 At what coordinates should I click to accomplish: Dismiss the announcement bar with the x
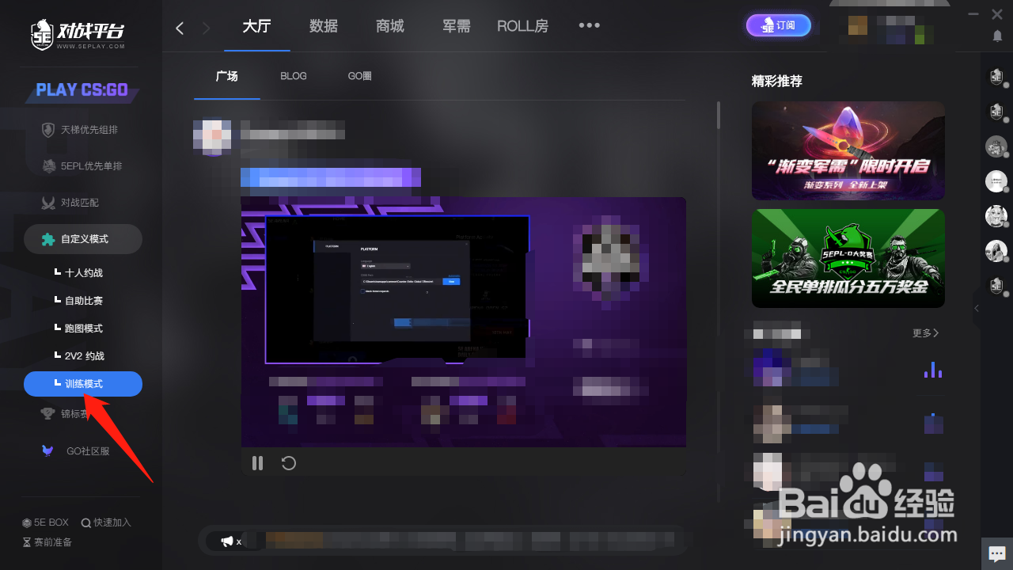[239, 541]
